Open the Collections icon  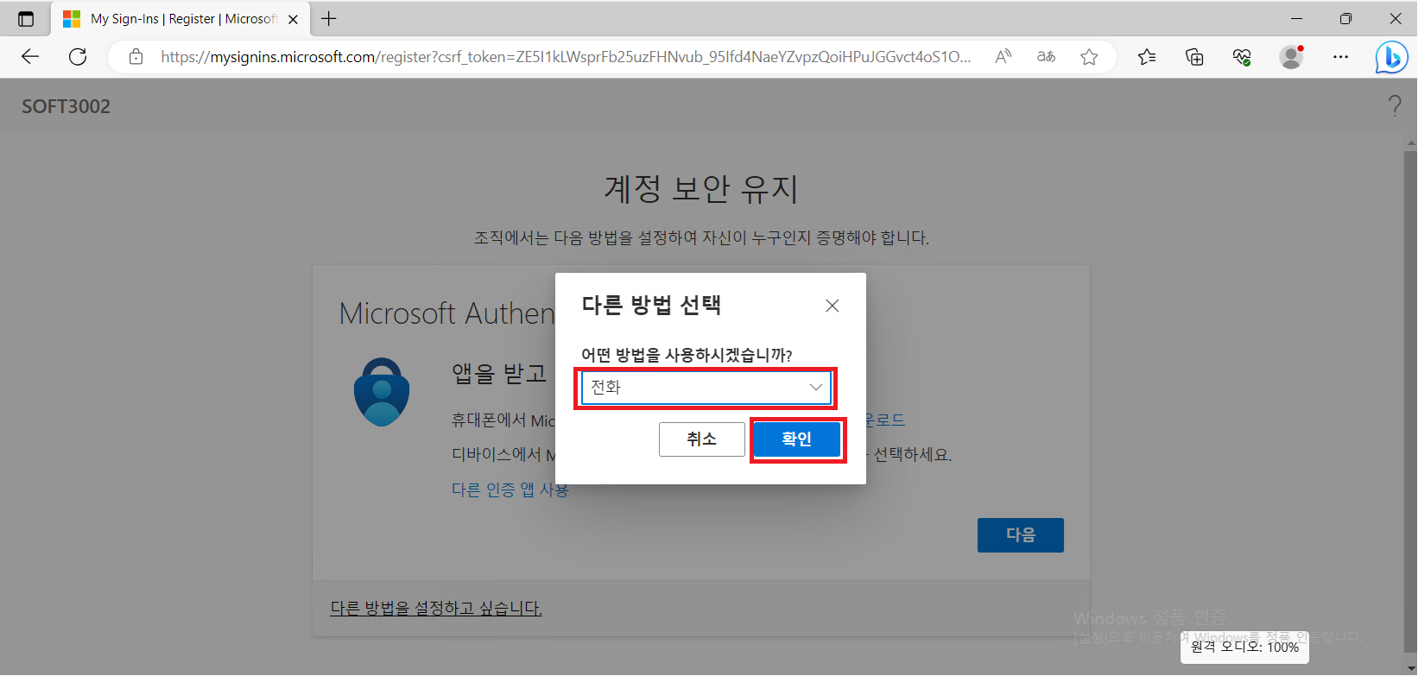[1194, 57]
